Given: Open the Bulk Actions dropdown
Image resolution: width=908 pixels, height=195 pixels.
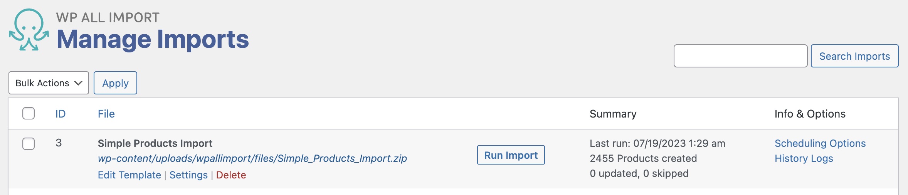Looking at the screenshot, I should point(49,83).
